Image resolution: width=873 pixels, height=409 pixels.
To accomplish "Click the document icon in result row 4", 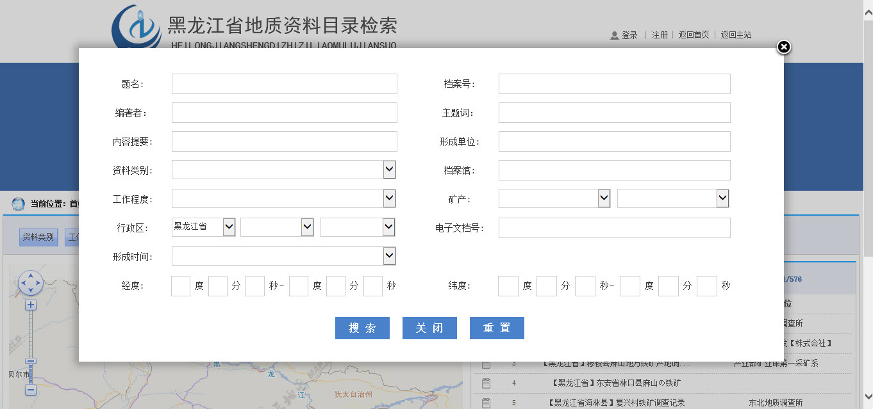I will click(486, 383).
